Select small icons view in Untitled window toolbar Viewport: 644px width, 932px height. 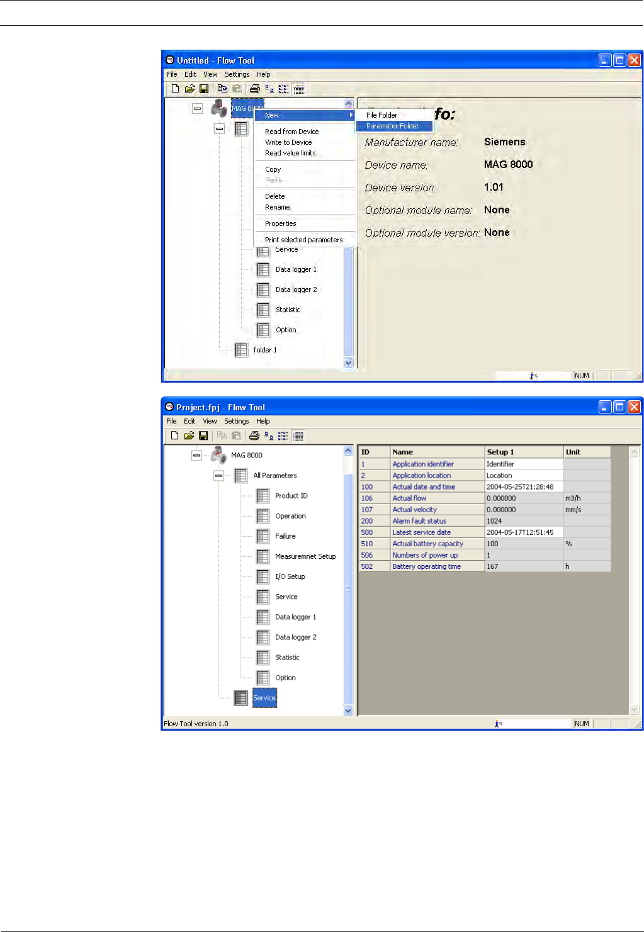coord(269,89)
